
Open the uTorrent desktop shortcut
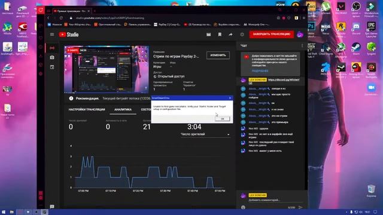coord(326,8)
